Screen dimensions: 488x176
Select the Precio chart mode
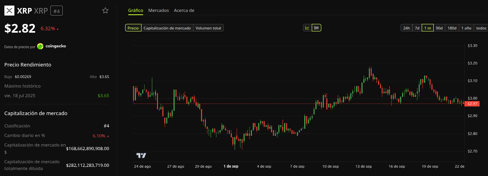tap(133, 28)
